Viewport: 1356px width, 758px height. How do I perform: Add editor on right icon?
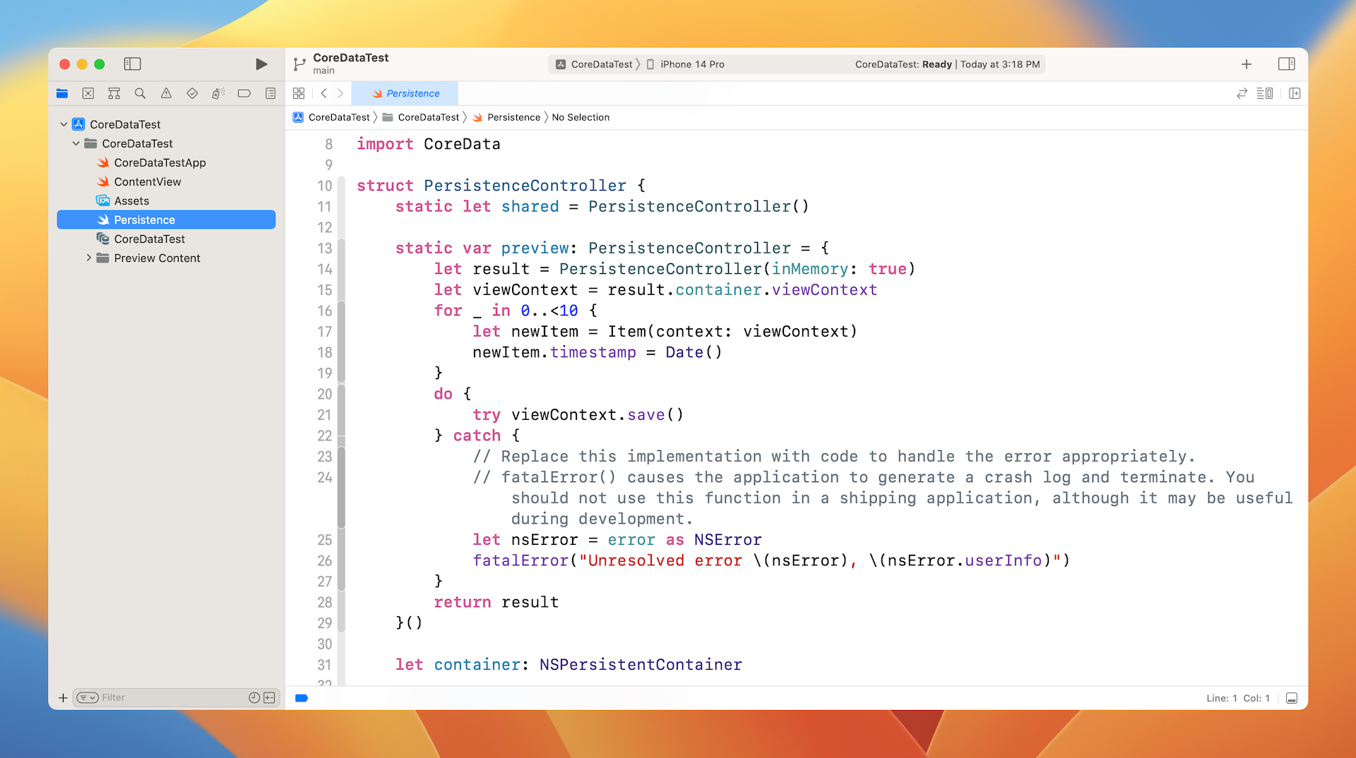pos(1295,93)
